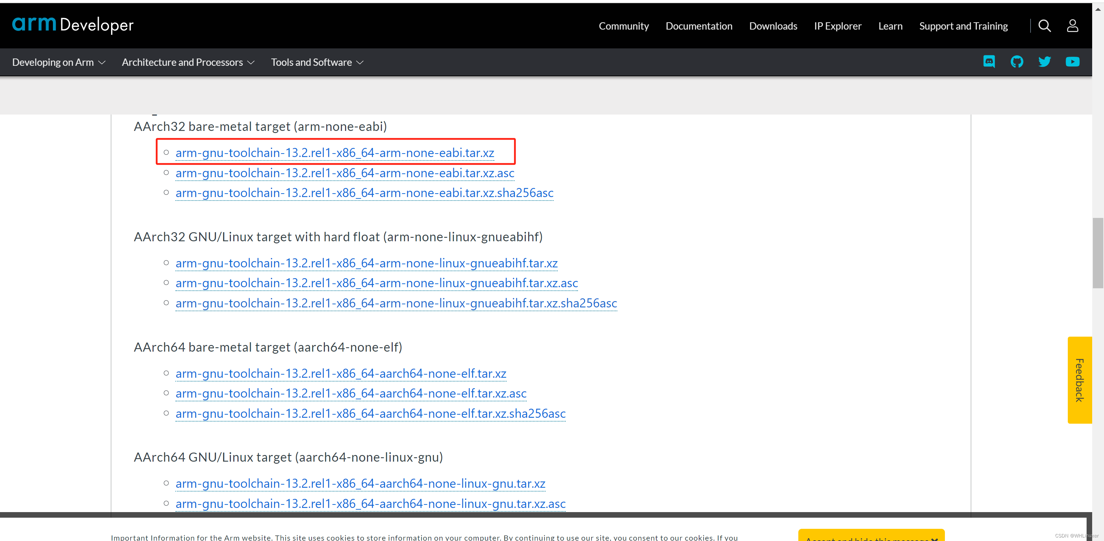Open the Community menu item

[623, 26]
